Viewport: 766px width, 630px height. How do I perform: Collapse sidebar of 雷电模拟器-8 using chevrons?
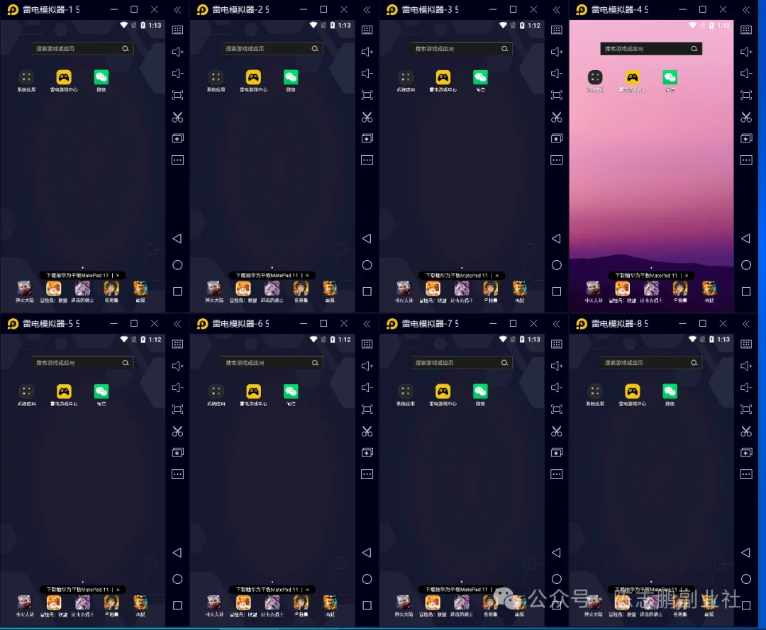click(746, 324)
